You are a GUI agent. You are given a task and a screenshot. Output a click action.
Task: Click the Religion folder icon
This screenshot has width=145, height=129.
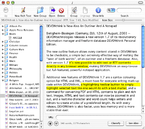click(6, 80)
